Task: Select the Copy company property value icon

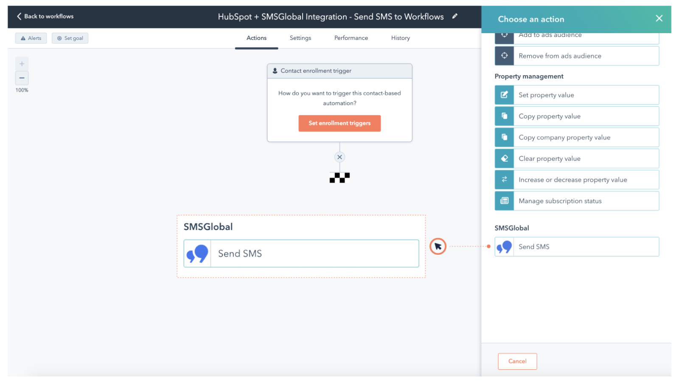Action: (504, 137)
